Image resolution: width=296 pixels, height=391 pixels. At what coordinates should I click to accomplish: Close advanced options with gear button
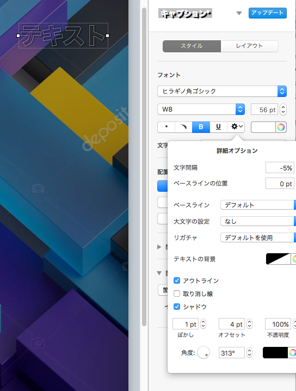(x=236, y=127)
